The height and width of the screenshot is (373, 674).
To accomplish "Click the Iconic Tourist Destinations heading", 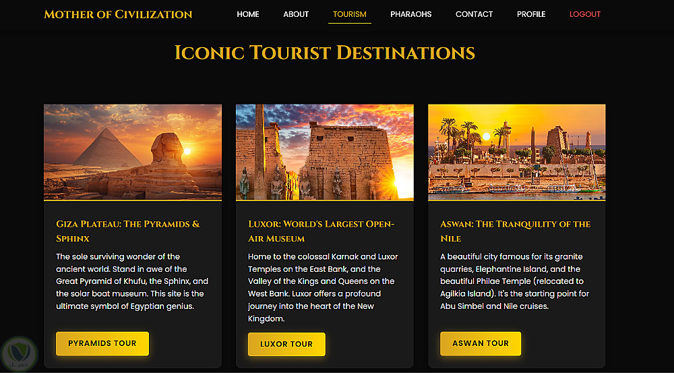I will point(324,53).
